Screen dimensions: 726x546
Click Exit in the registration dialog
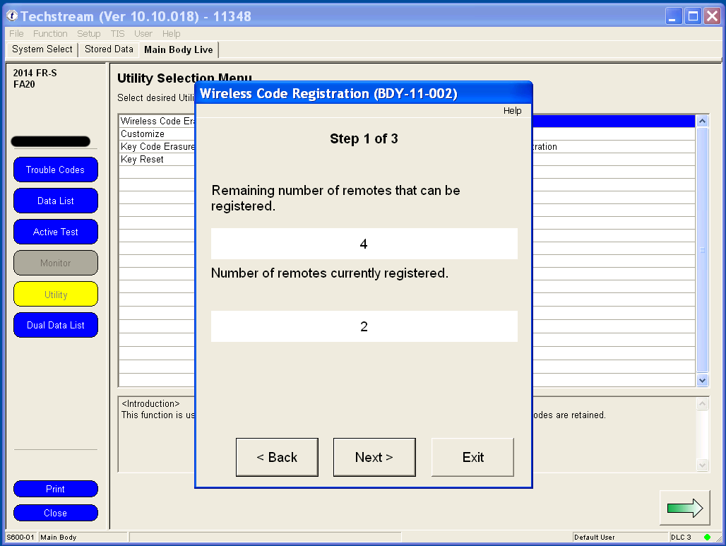click(x=472, y=457)
